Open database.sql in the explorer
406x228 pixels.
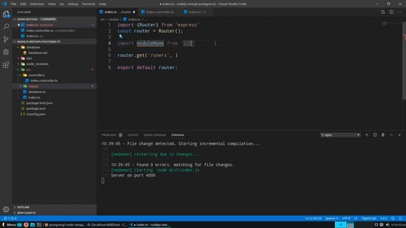[x=37, y=53]
